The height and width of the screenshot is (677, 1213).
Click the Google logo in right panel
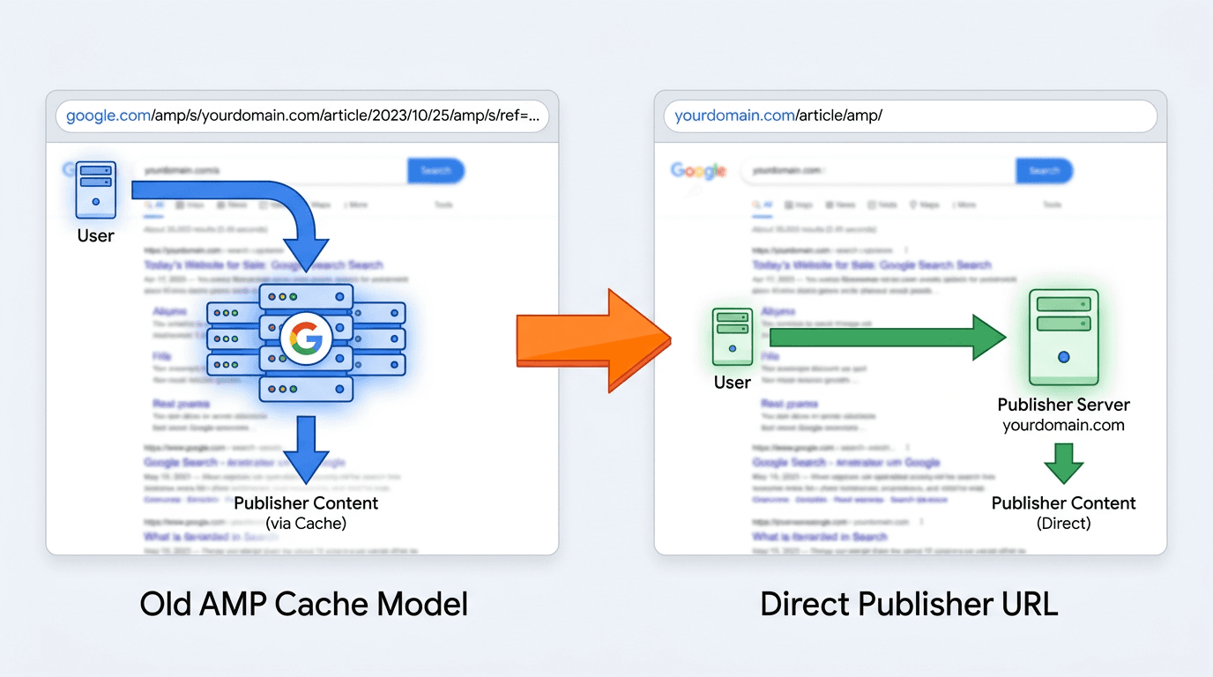tap(699, 170)
